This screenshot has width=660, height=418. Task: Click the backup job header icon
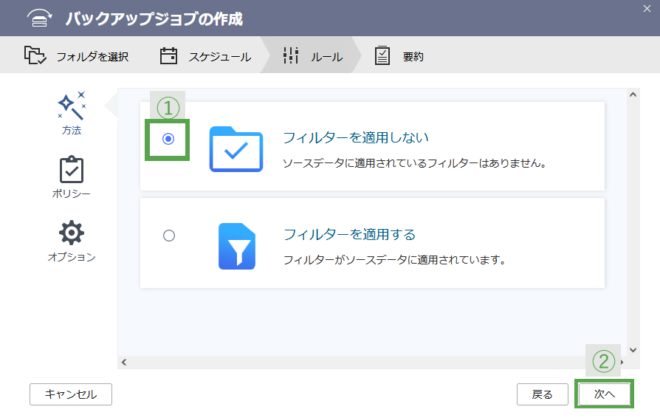point(40,18)
